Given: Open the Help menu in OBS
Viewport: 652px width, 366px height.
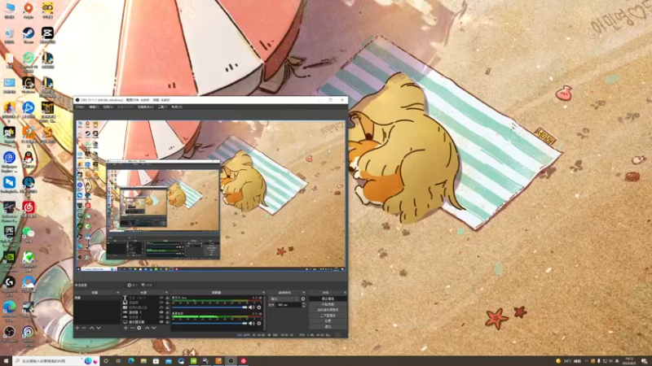Looking at the screenshot, I should tap(177, 107).
